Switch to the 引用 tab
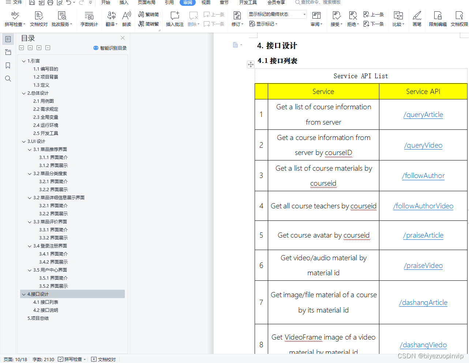The image size is (469, 363). (169, 3)
